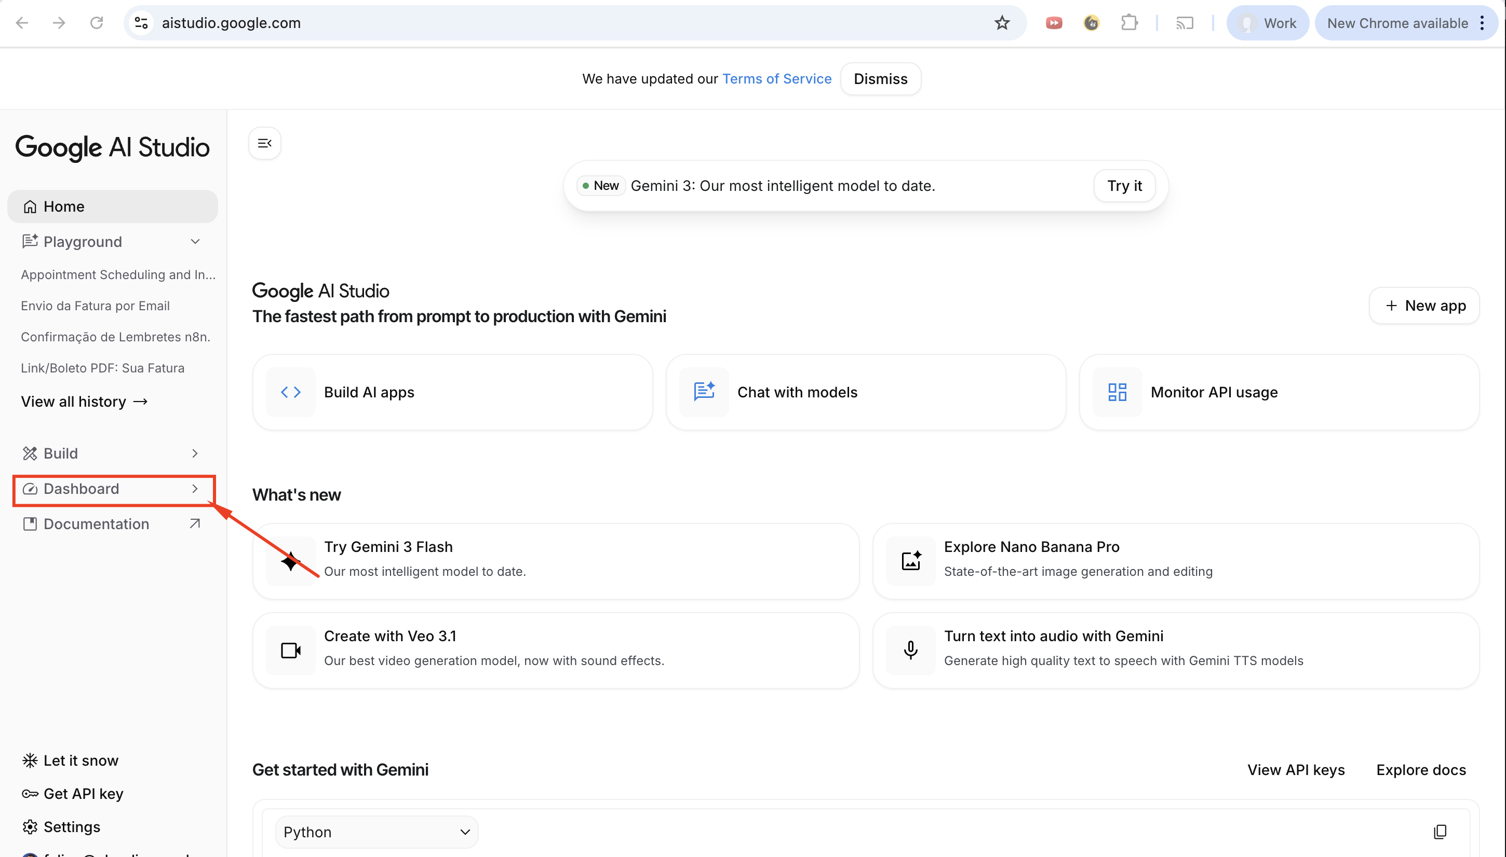Click the browser back arrow
The width and height of the screenshot is (1506, 857).
tap(22, 23)
